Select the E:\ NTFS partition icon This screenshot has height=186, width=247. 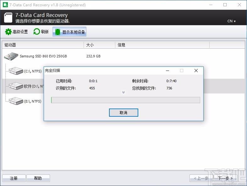(16, 101)
